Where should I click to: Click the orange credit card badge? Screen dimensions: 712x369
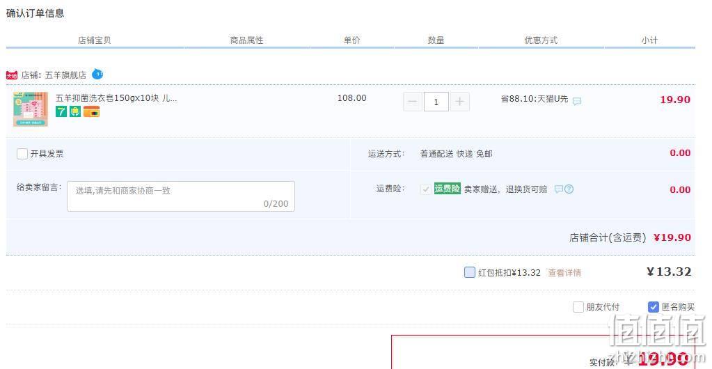coord(91,111)
